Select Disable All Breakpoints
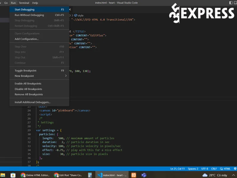Image resolution: width=237 pixels, height=178 pixels. pyautogui.click(x=39, y=89)
